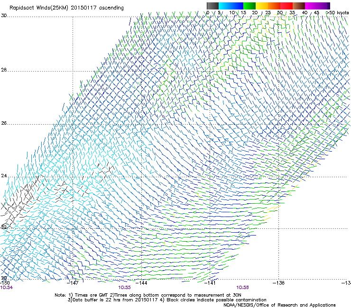
Task: Click the 'Rapidsact Winds(25KM) 20150117 ascending' title
Action: pos(66,8)
